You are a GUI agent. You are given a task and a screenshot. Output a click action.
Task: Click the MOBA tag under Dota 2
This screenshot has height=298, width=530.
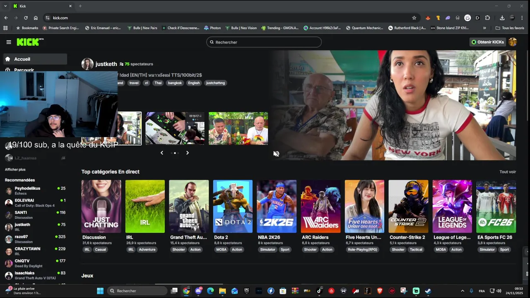pos(222,250)
